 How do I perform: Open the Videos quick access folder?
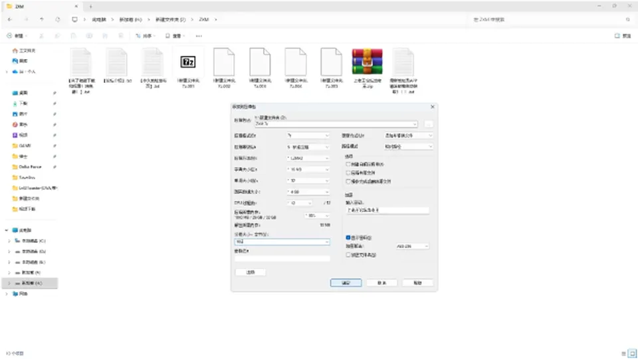pyautogui.click(x=20, y=135)
